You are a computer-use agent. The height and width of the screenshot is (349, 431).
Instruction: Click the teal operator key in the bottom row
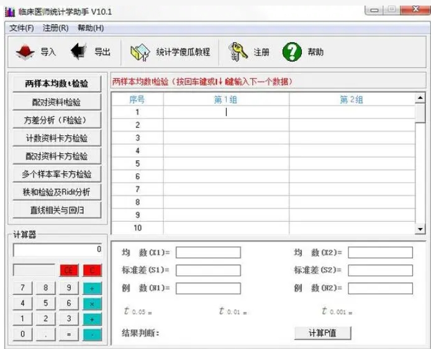[93, 335]
